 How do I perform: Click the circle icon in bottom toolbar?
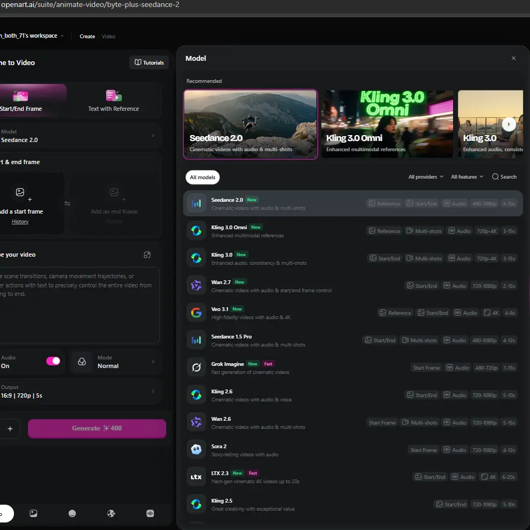coord(72,513)
